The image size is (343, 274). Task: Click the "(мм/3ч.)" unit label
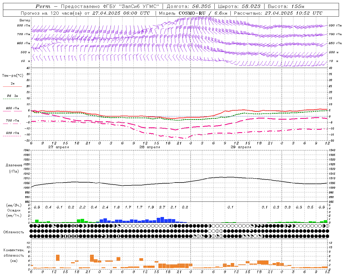click(x=14, y=205)
